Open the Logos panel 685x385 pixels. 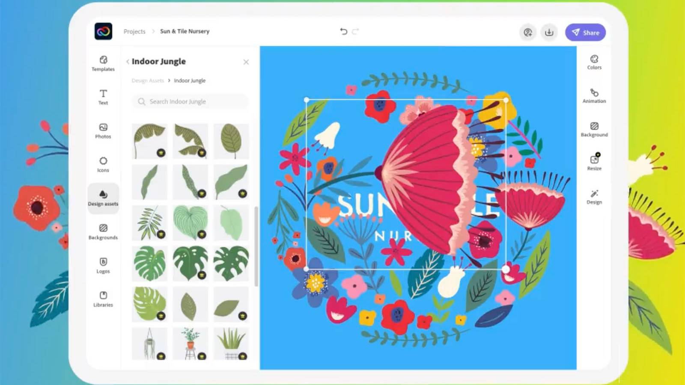click(103, 265)
